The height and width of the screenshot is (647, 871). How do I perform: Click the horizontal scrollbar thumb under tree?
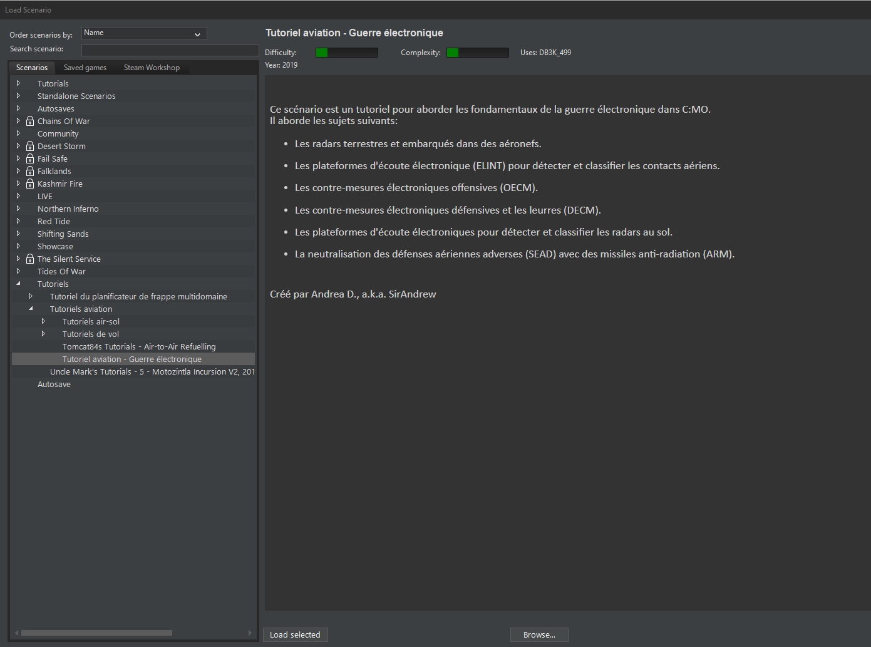pos(96,633)
